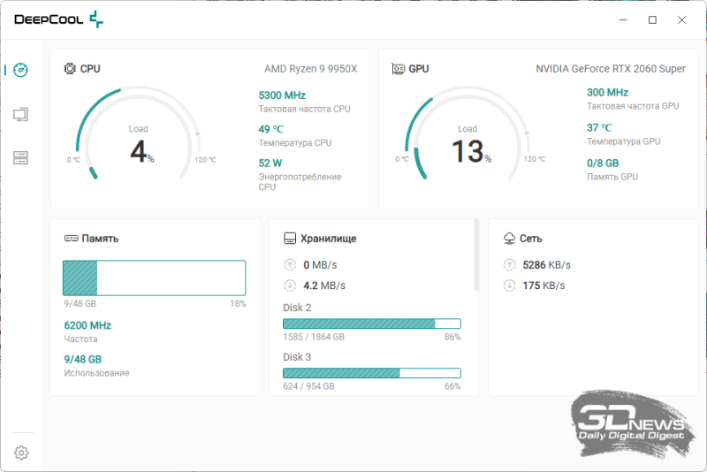The image size is (707, 472).
Task: Click the drive icon next to Хранилище
Action: tap(290, 239)
